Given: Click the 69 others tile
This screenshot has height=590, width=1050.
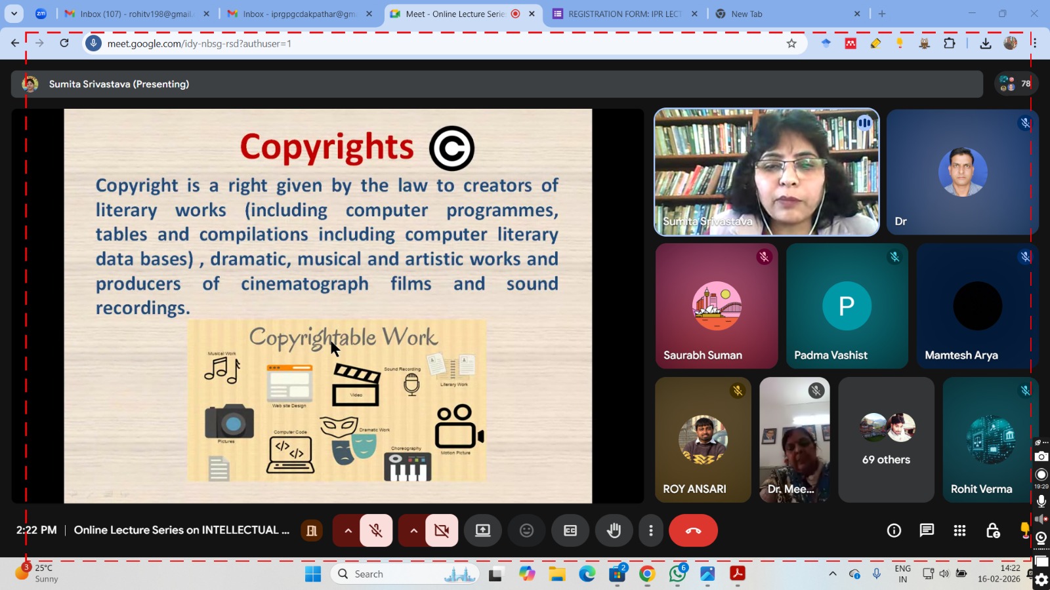Looking at the screenshot, I should coord(886,440).
